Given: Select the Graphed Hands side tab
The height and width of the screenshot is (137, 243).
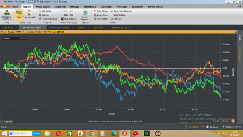Looking at the screenshot, I should coord(240,54).
